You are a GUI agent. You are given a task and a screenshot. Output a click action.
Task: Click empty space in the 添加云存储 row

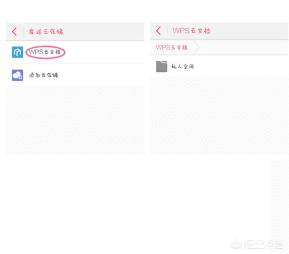101,75
